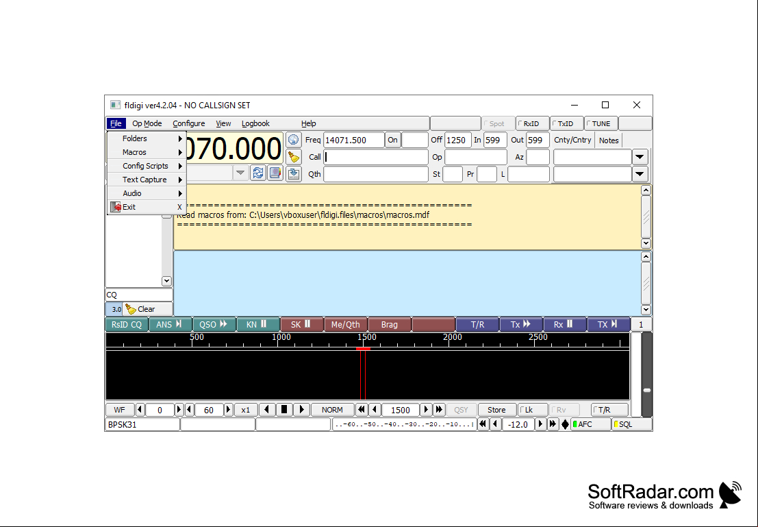Viewport: 758px width, 527px height.
Task: Click the receive text panel scroll-down arrow
Action: coord(646,243)
